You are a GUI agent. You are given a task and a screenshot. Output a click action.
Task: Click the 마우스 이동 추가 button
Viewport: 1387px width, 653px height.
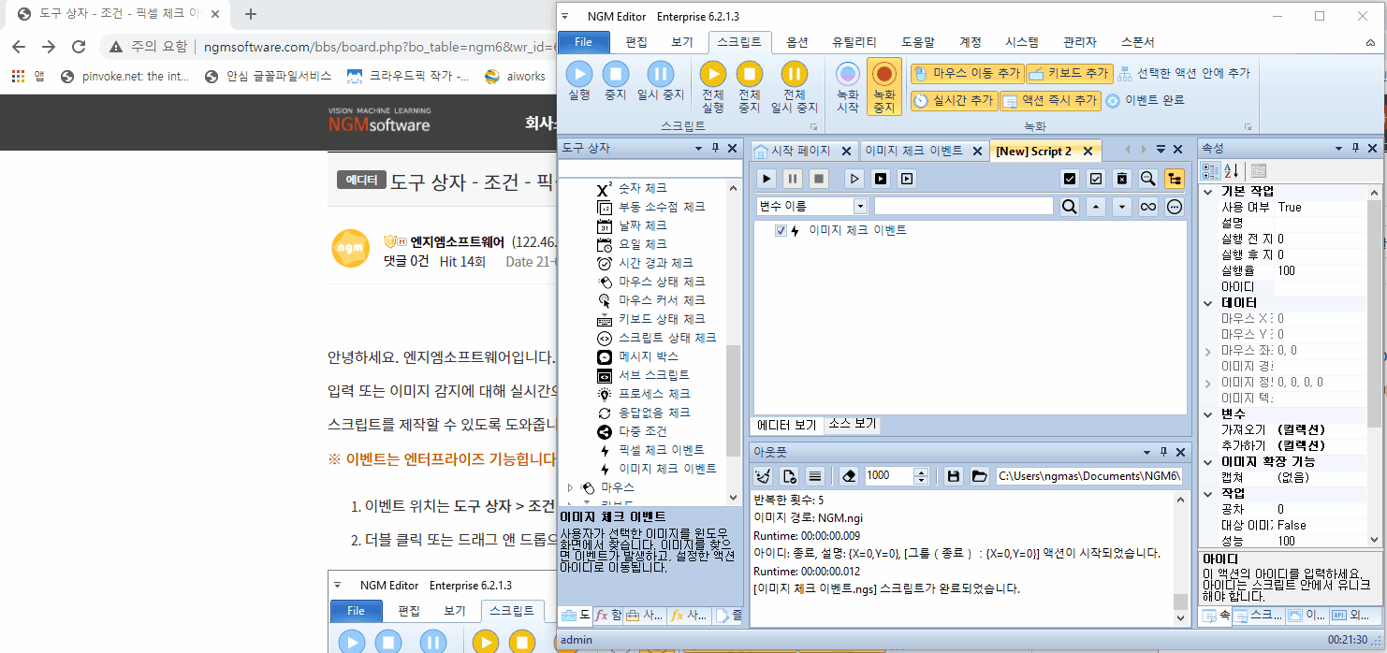tap(966, 73)
